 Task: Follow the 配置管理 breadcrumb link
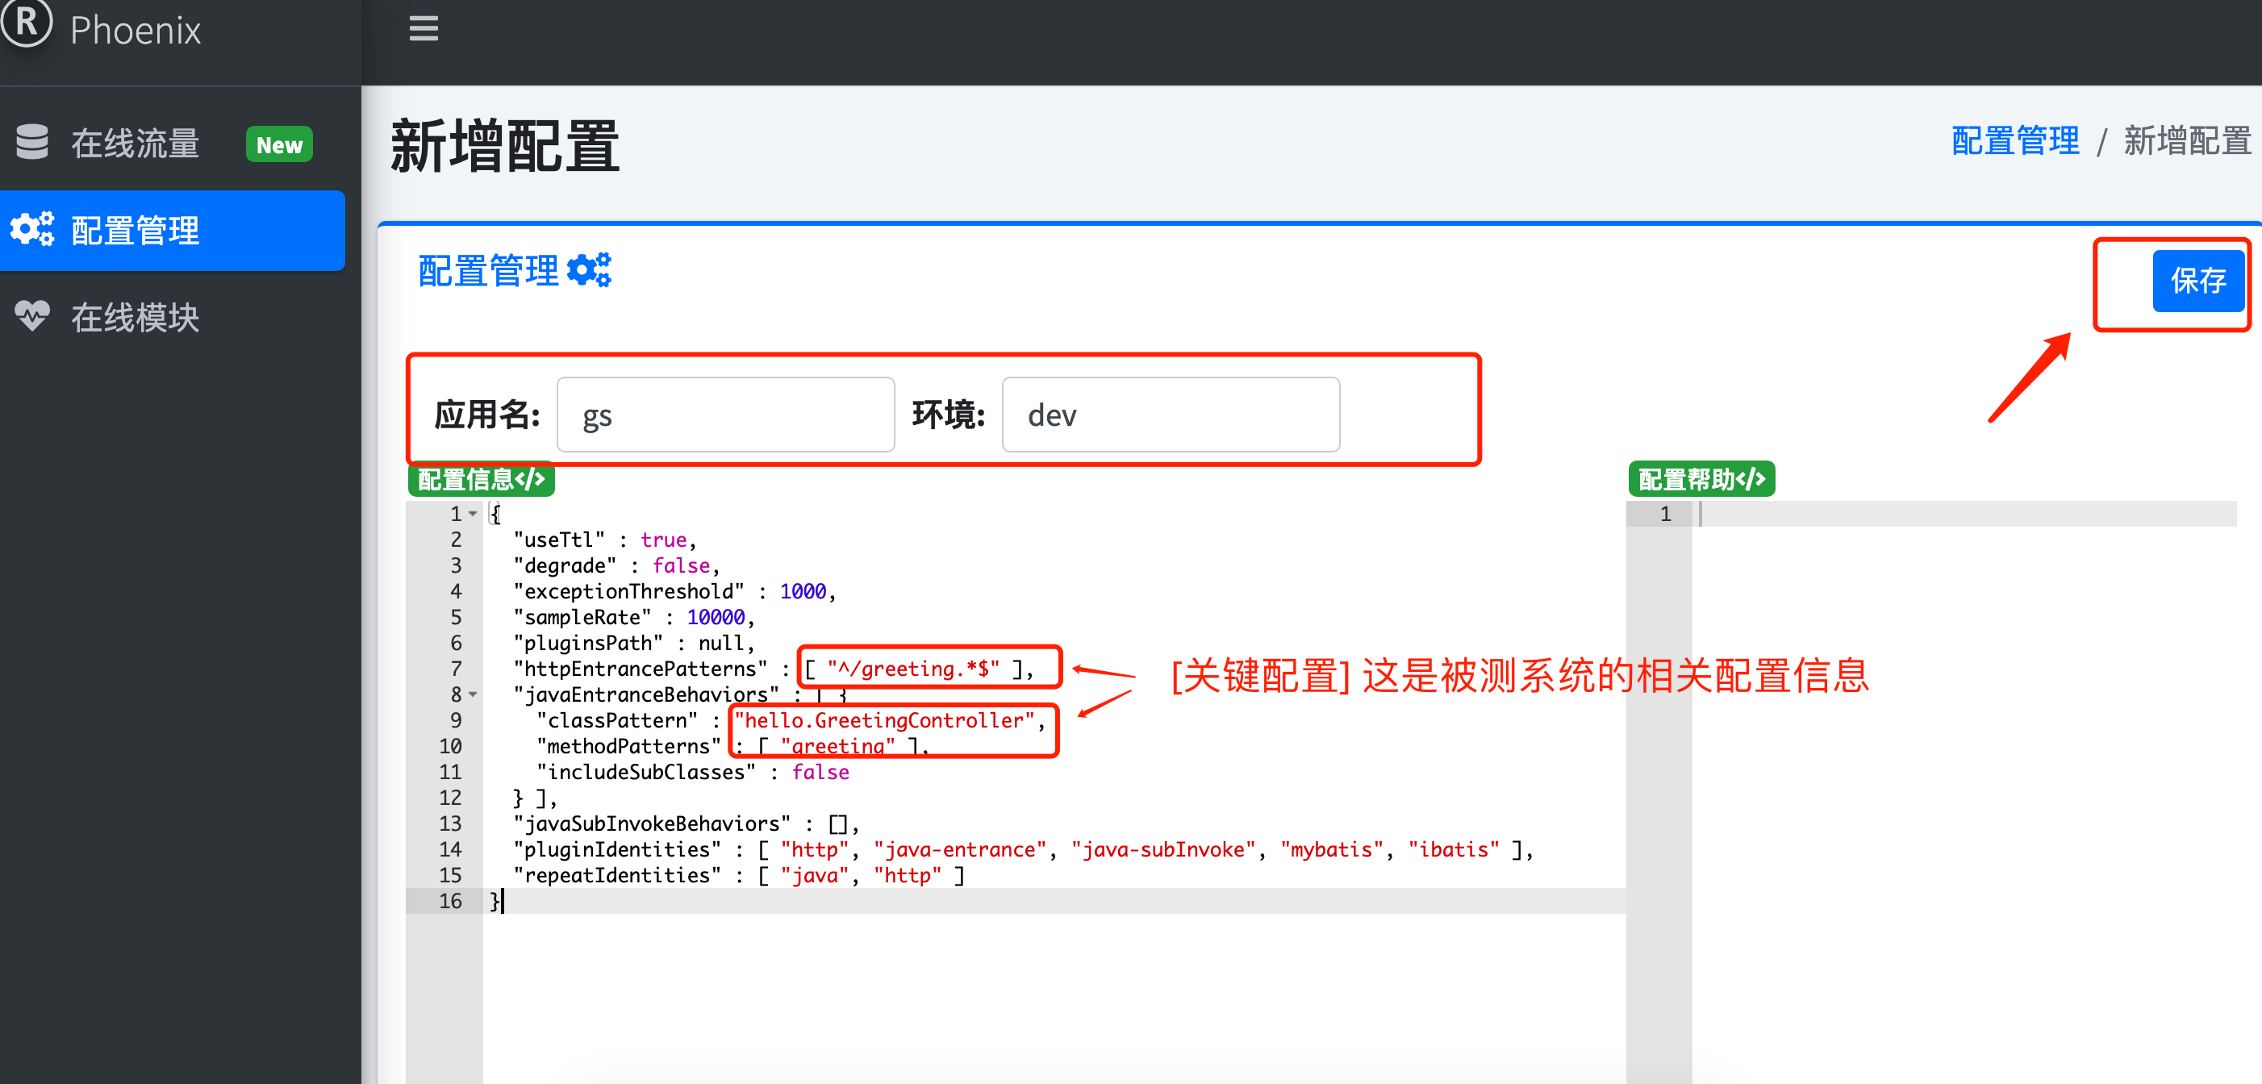(2014, 141)
